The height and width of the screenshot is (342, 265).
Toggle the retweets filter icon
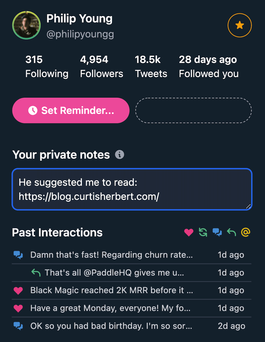[203, 232]
